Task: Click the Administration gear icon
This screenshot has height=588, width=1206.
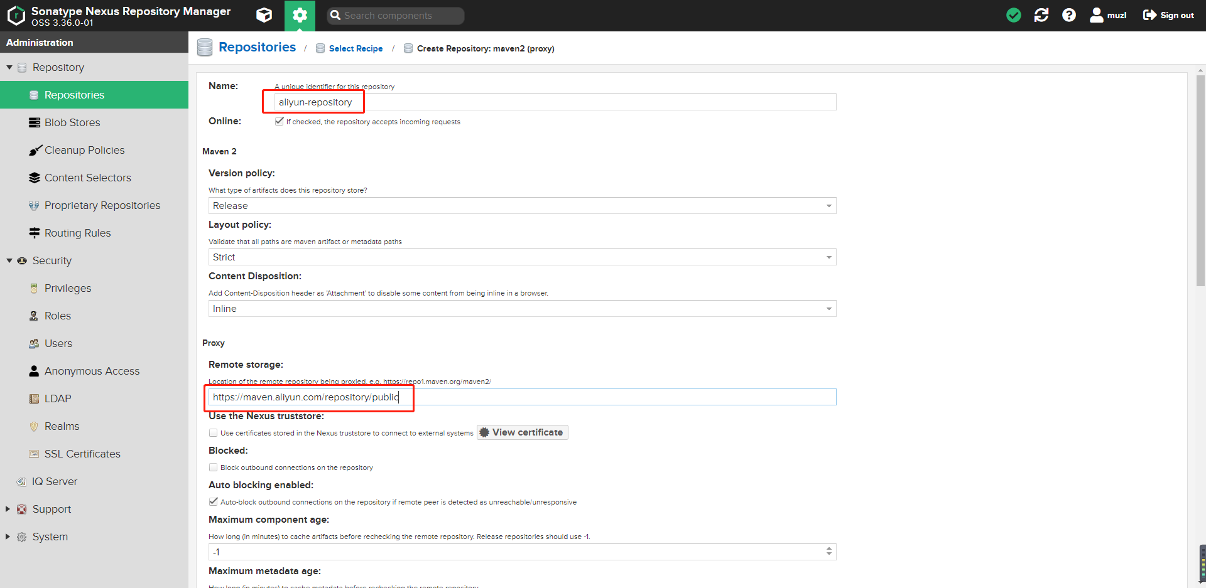Action: click(300, 15)
